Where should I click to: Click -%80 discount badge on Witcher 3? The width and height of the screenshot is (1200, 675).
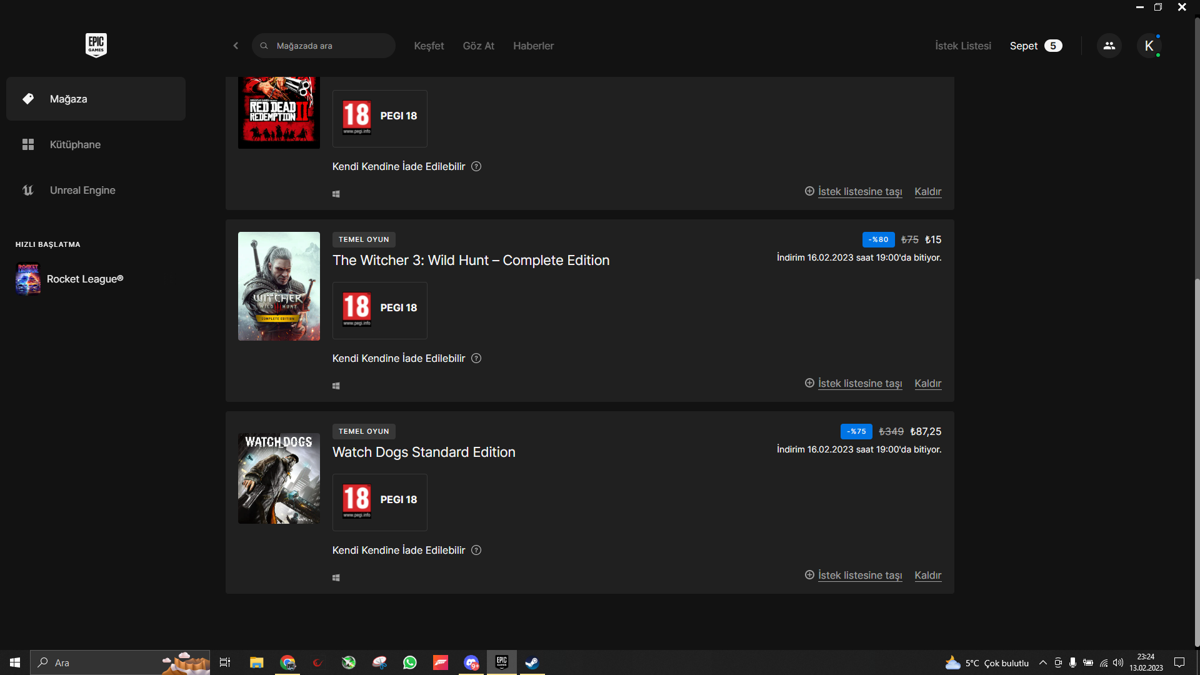878,239
